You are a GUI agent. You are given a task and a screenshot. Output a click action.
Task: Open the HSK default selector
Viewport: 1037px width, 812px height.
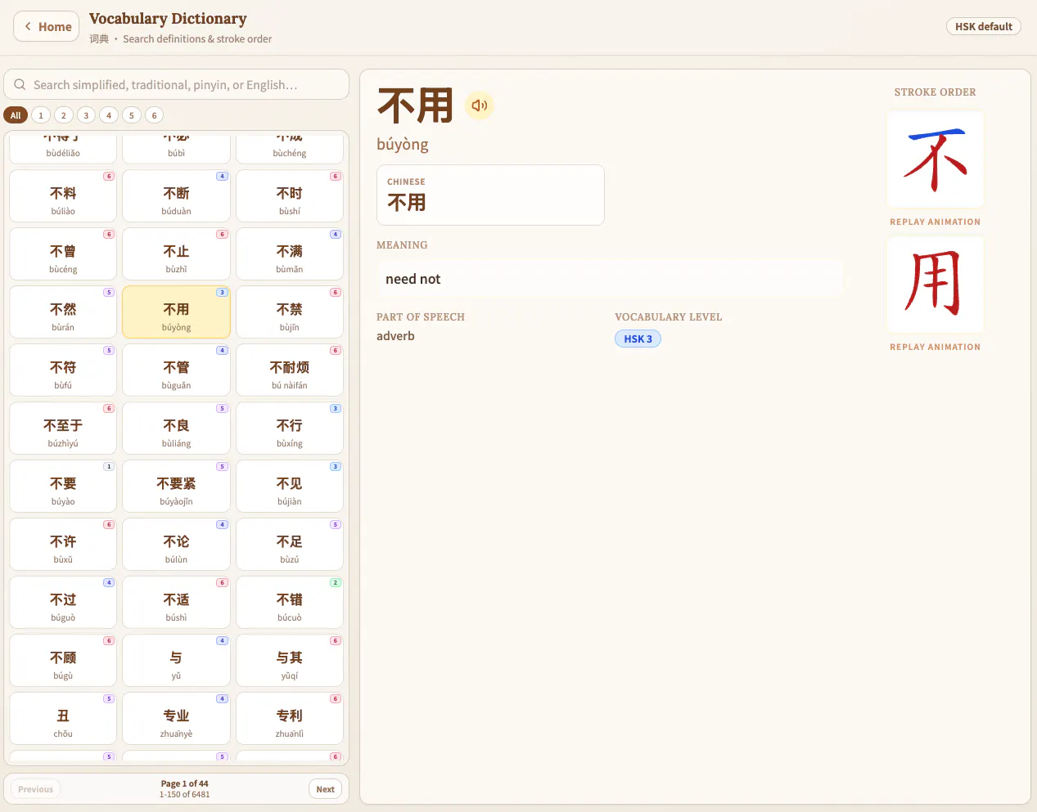984,26
